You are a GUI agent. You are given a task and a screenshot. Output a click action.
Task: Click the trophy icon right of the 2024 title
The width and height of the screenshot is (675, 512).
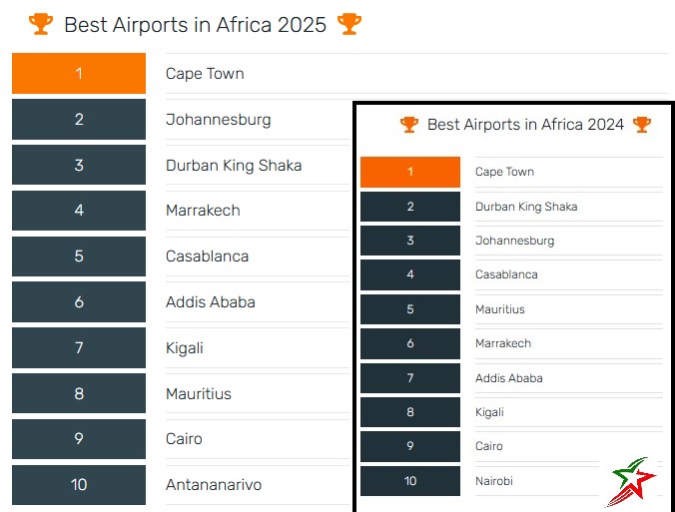(x=641, y=125)
